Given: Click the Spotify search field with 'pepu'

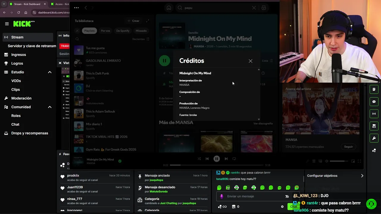Looking at the screenshot, I should tap(217, 8).
